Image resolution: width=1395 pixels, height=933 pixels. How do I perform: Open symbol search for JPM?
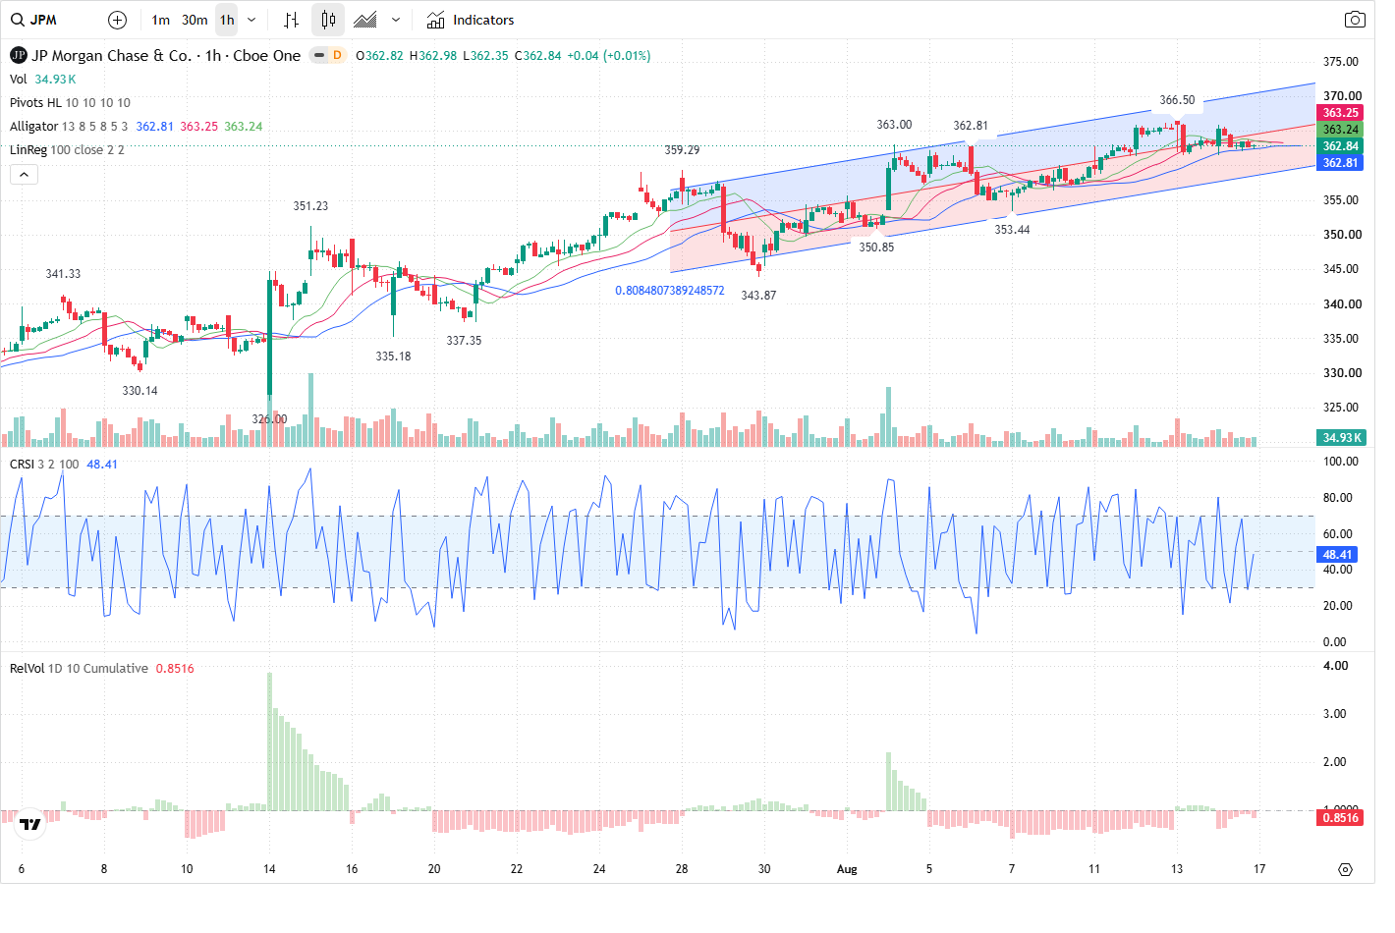[x=34, y=20]
